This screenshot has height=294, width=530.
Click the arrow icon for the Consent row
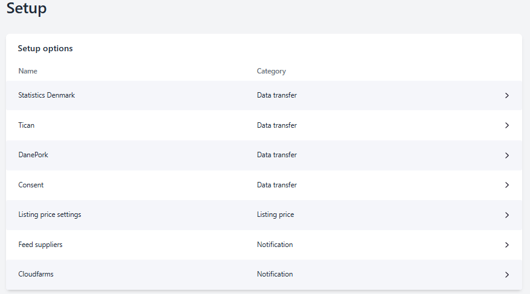point(506,185)
